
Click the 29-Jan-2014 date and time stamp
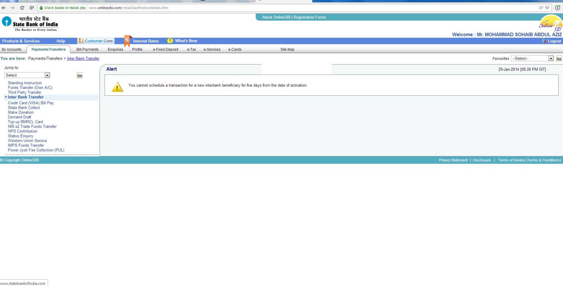522,69
